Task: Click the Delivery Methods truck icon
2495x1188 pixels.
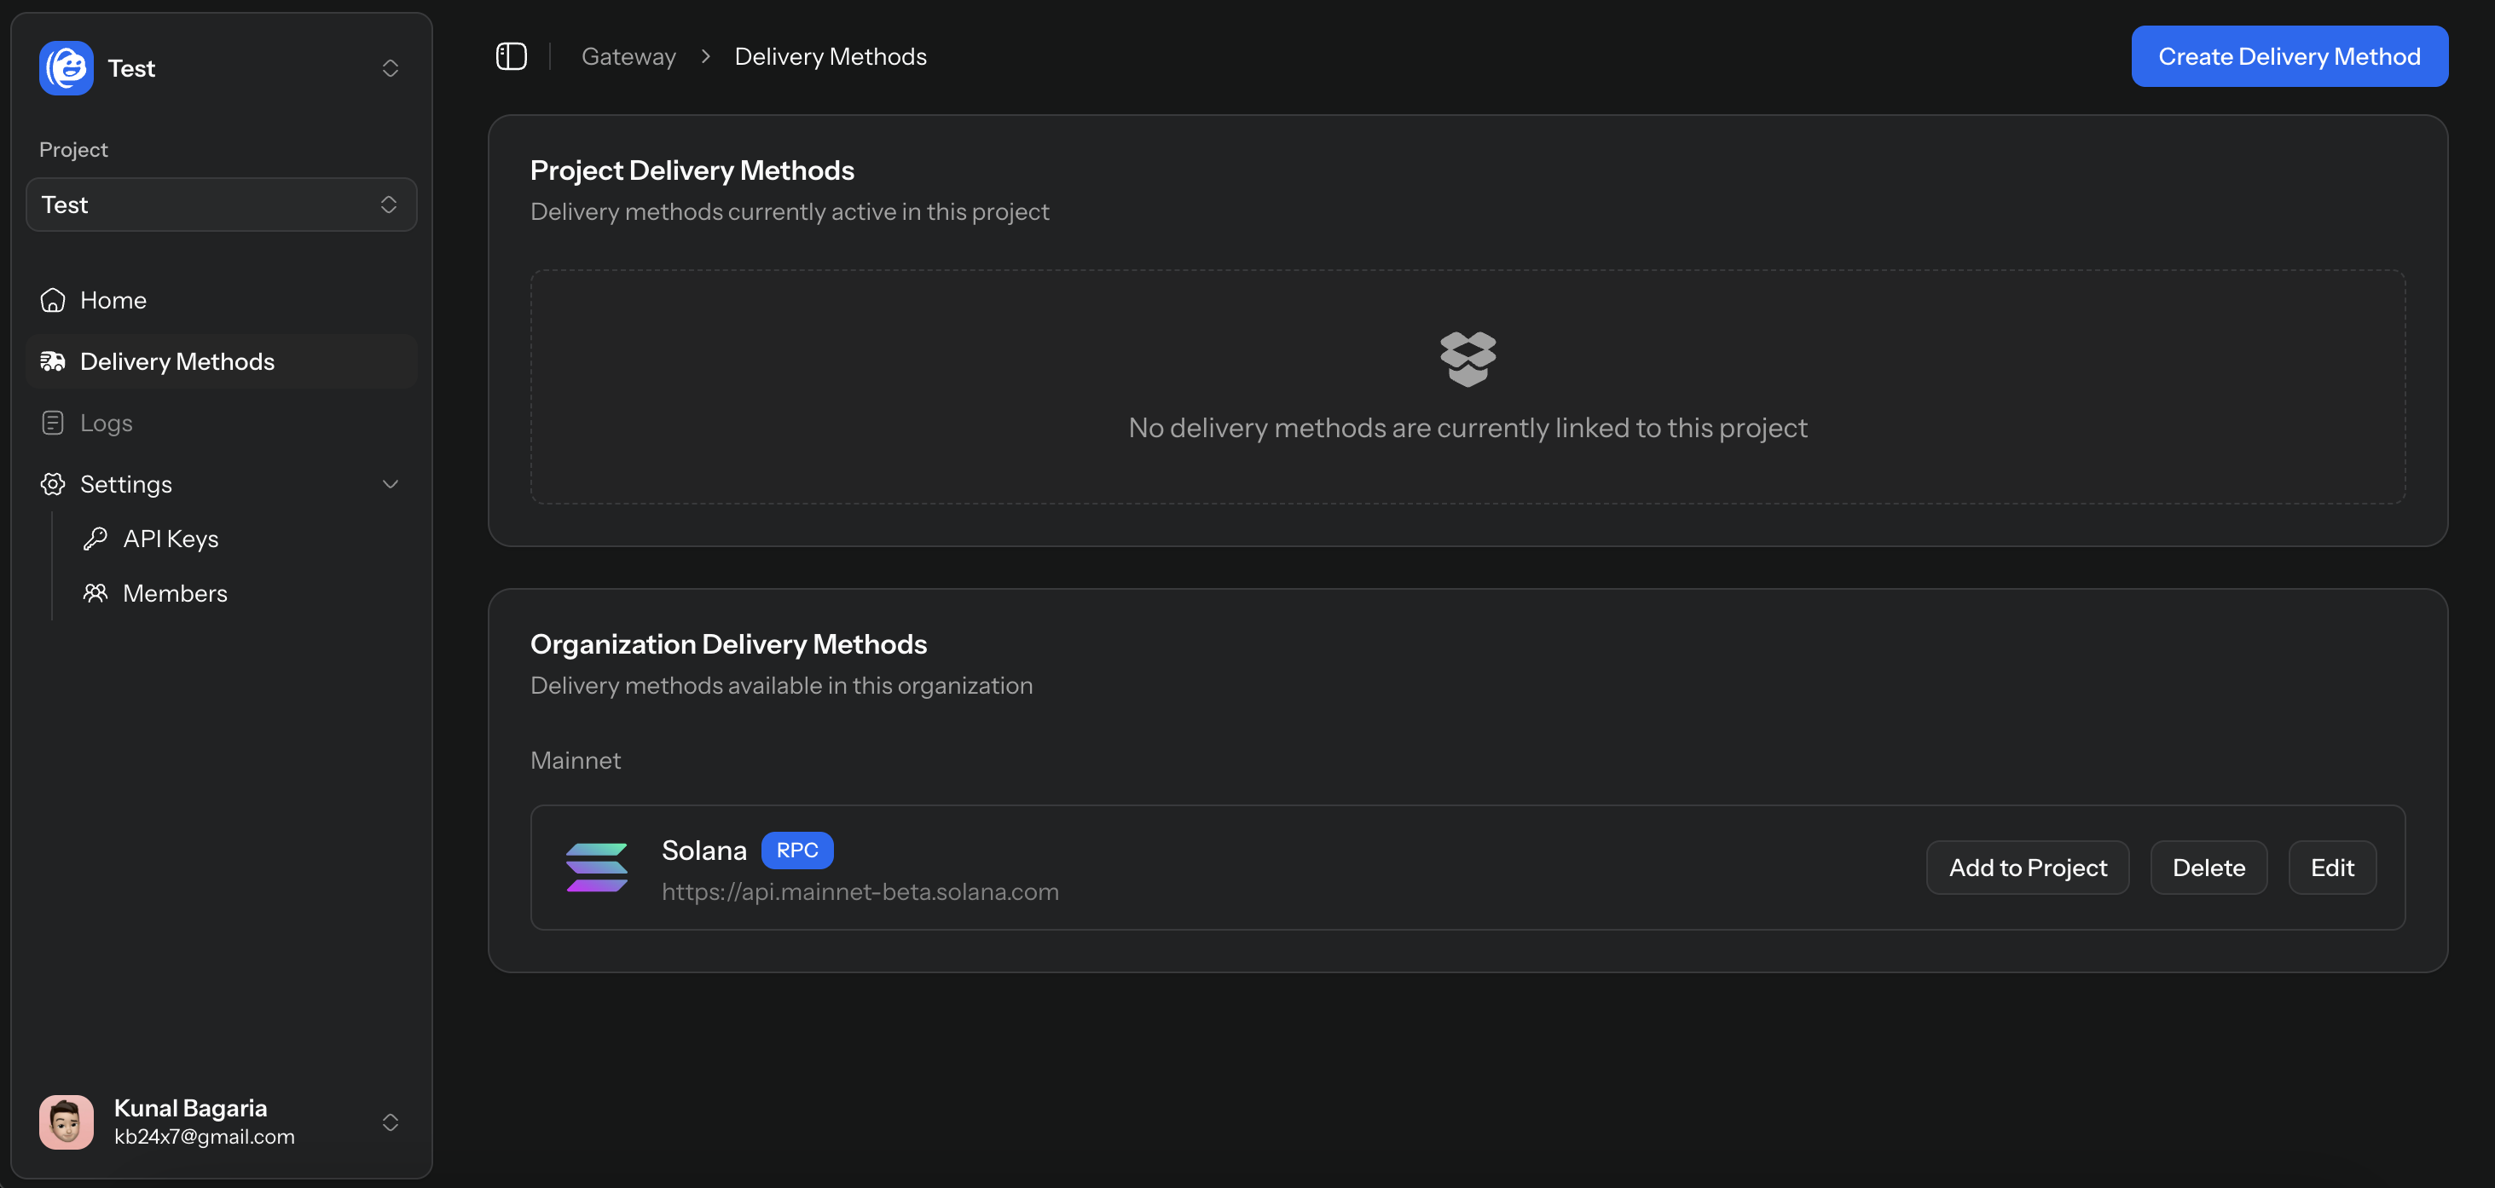Action: coord(52,361)
